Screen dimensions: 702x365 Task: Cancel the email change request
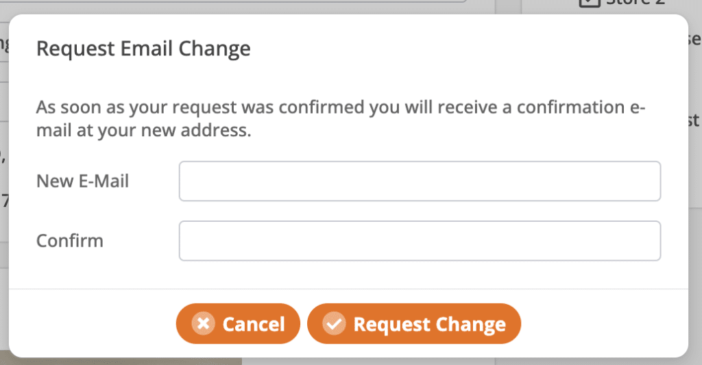pos(238,323)
